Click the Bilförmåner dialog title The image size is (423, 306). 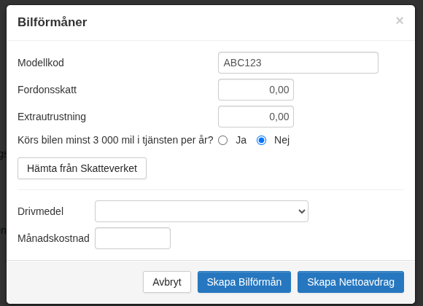(53, 22)
